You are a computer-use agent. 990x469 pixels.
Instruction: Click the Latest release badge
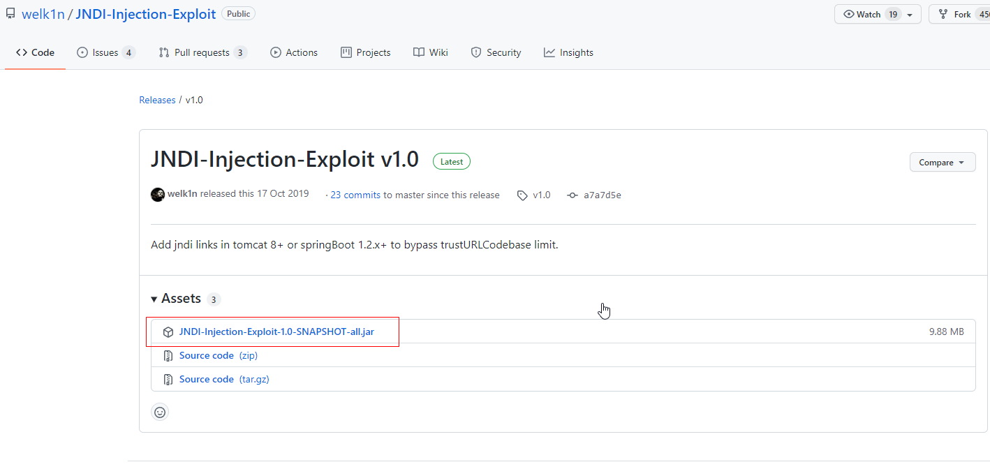click(x=452, y=161)
